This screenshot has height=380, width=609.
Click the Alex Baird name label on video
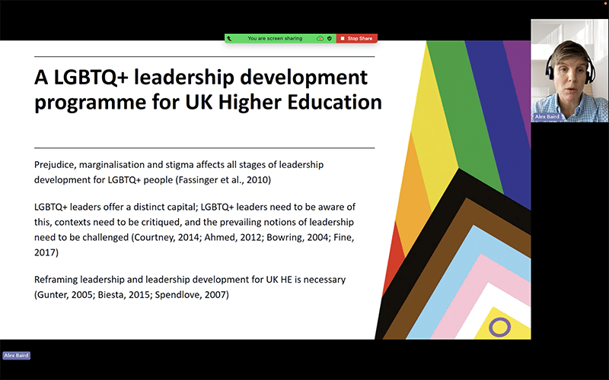pyautogui.click(x=547, y=116)
